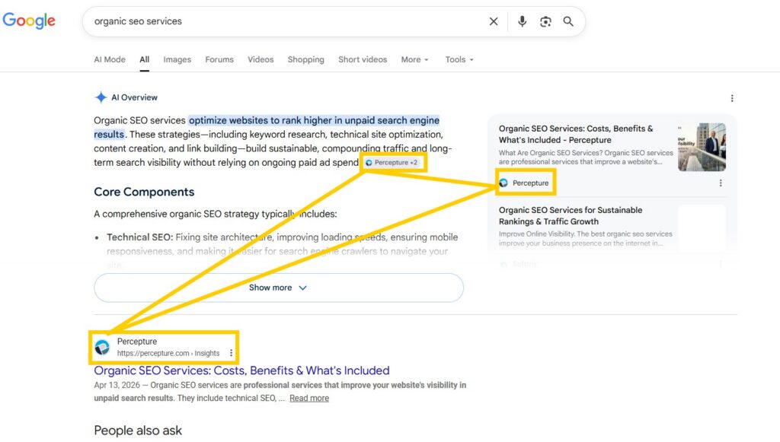Open the Short videos tab
The height and width of the screenshot is (442, 780).
click(x=363, y=59)
